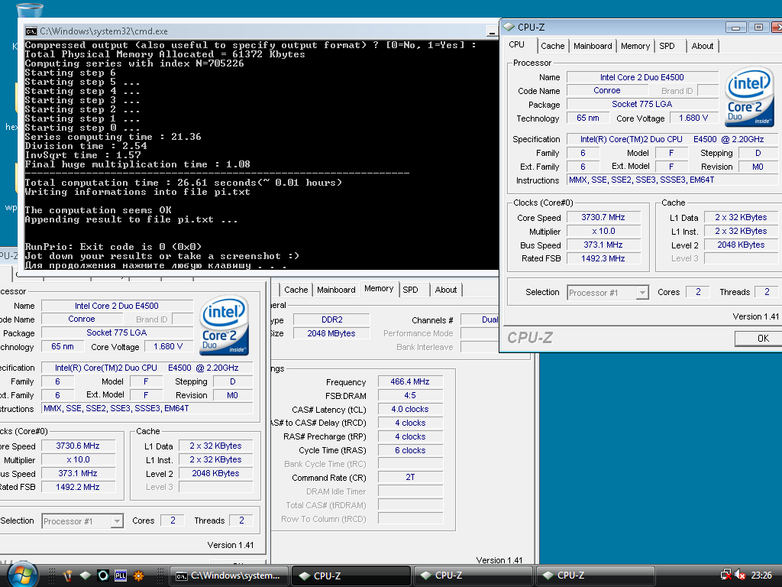Click 'Series computing time : 21.36' line
782x587 pixels.
[x=113, y=137]
